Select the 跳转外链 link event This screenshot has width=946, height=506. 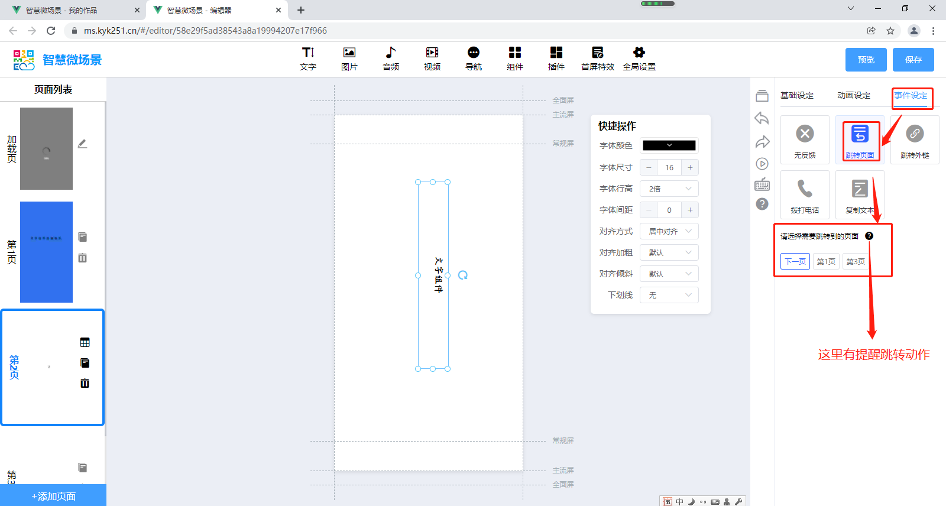click(x=914, y=140)
